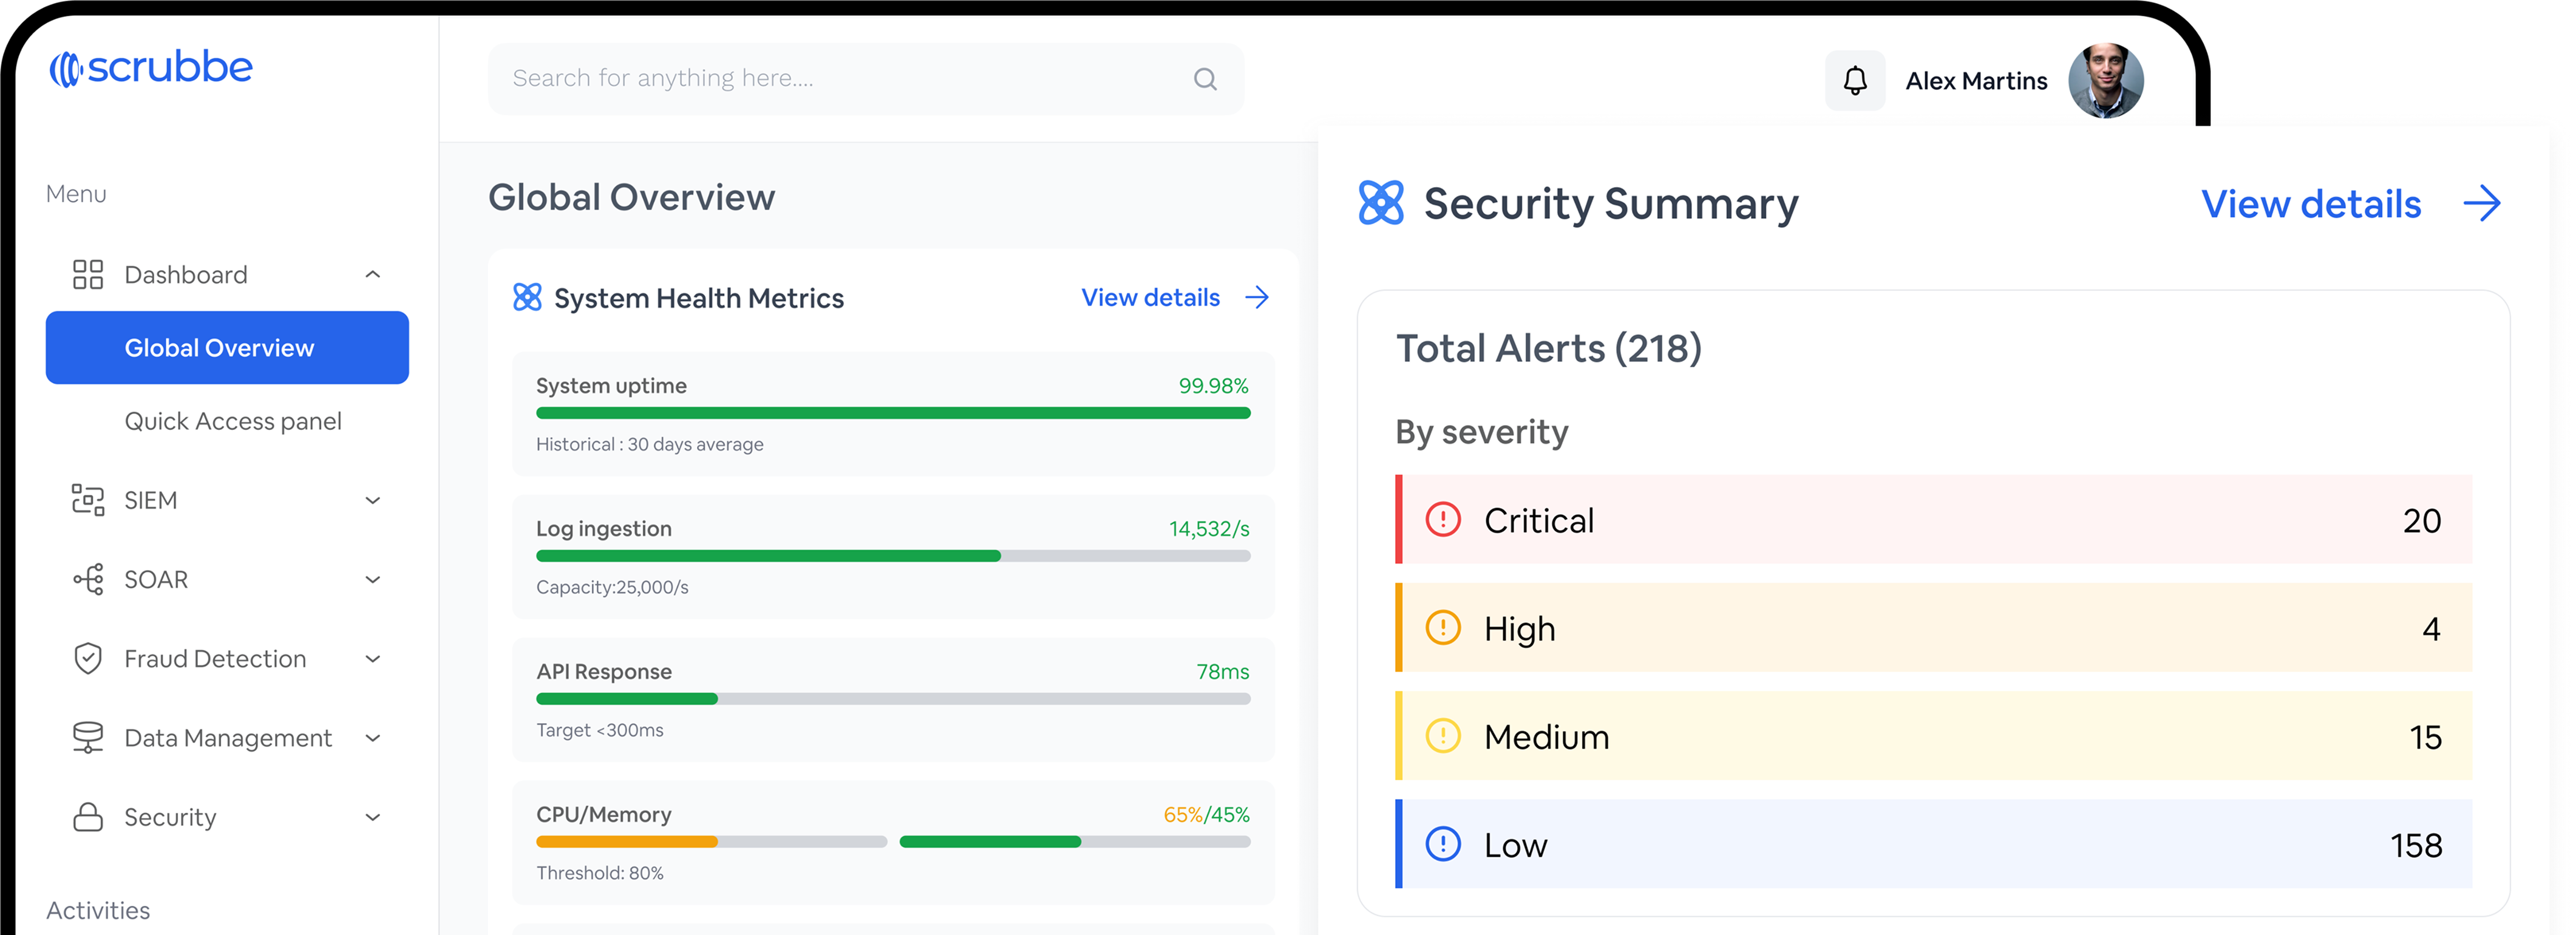
Task: Click the 65%/45% CPU/Memory value
Action: 1206,814
